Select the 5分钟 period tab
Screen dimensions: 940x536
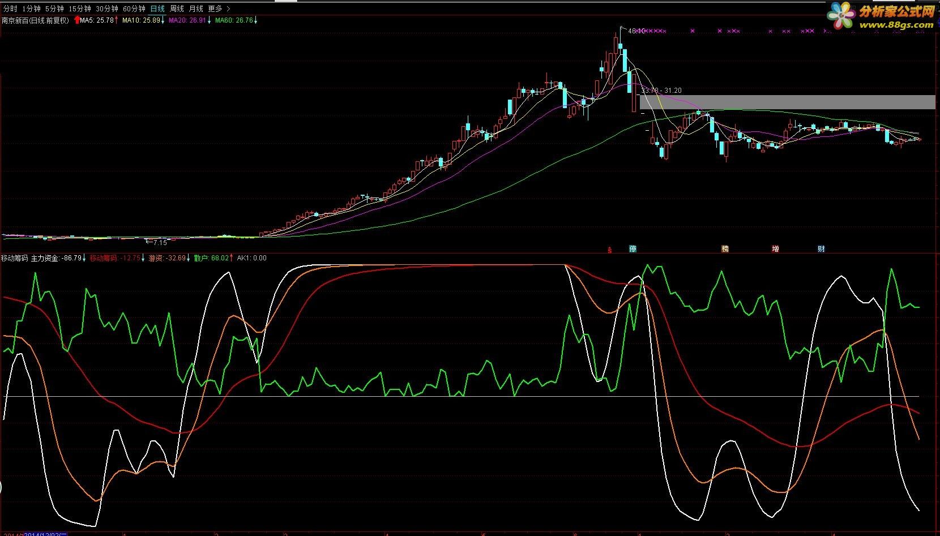coord(54,9)
